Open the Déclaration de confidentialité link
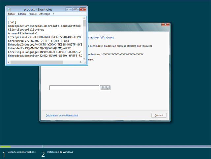Image resolution: width=211 pixels, height=159 pixels. [62, 116]
